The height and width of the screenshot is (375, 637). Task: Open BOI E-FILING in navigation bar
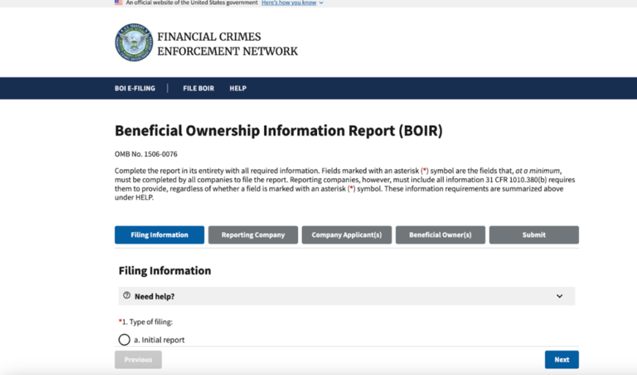tap(135, 88)
